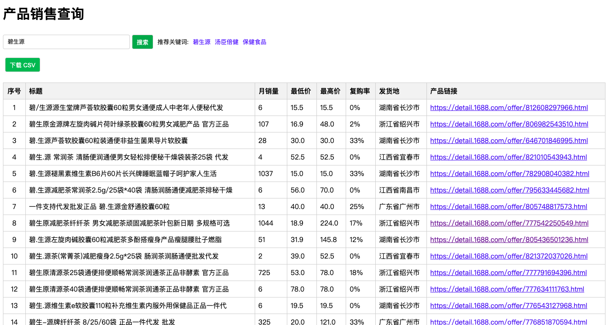This screenshot has height=325, width=608.
Task: Select recommended keyword 碧生源
Action: [x=202, y=42]
